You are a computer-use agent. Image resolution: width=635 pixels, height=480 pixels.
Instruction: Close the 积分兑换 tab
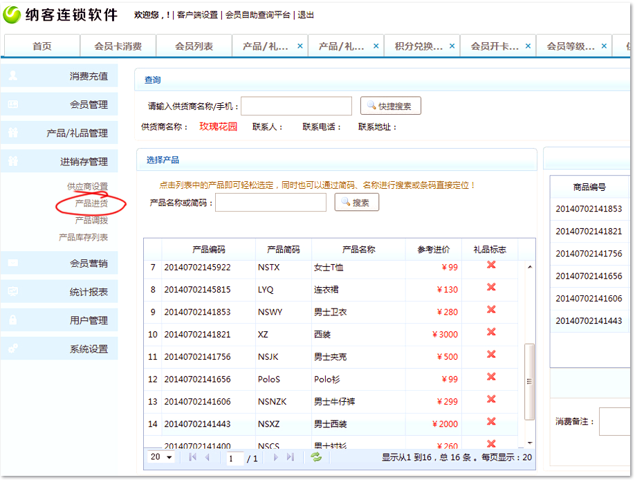452,46
